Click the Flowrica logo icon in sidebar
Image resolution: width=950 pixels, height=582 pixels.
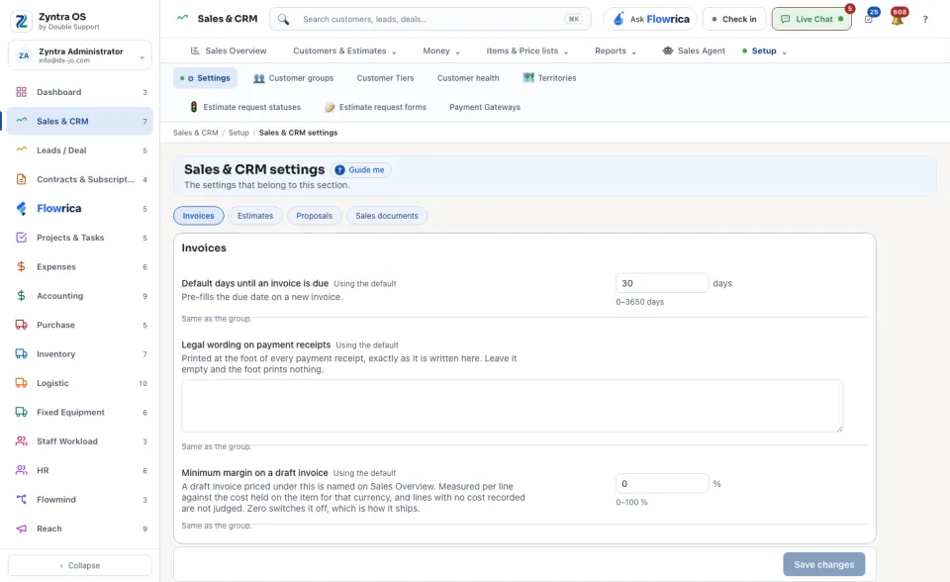(x=21, y=209)
